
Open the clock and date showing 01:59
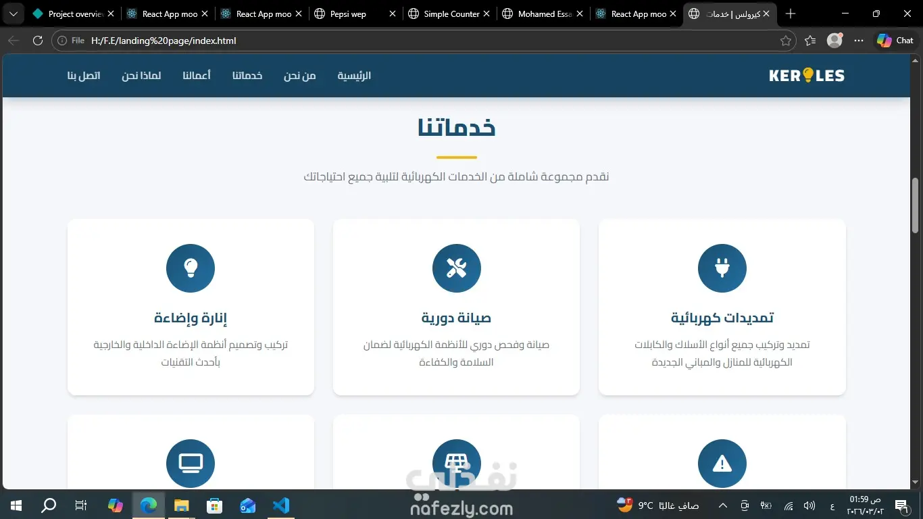point(865,505)
